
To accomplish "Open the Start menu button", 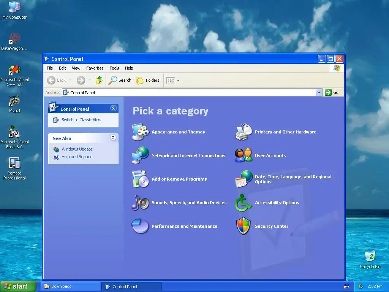I will [x=18, y=287].
